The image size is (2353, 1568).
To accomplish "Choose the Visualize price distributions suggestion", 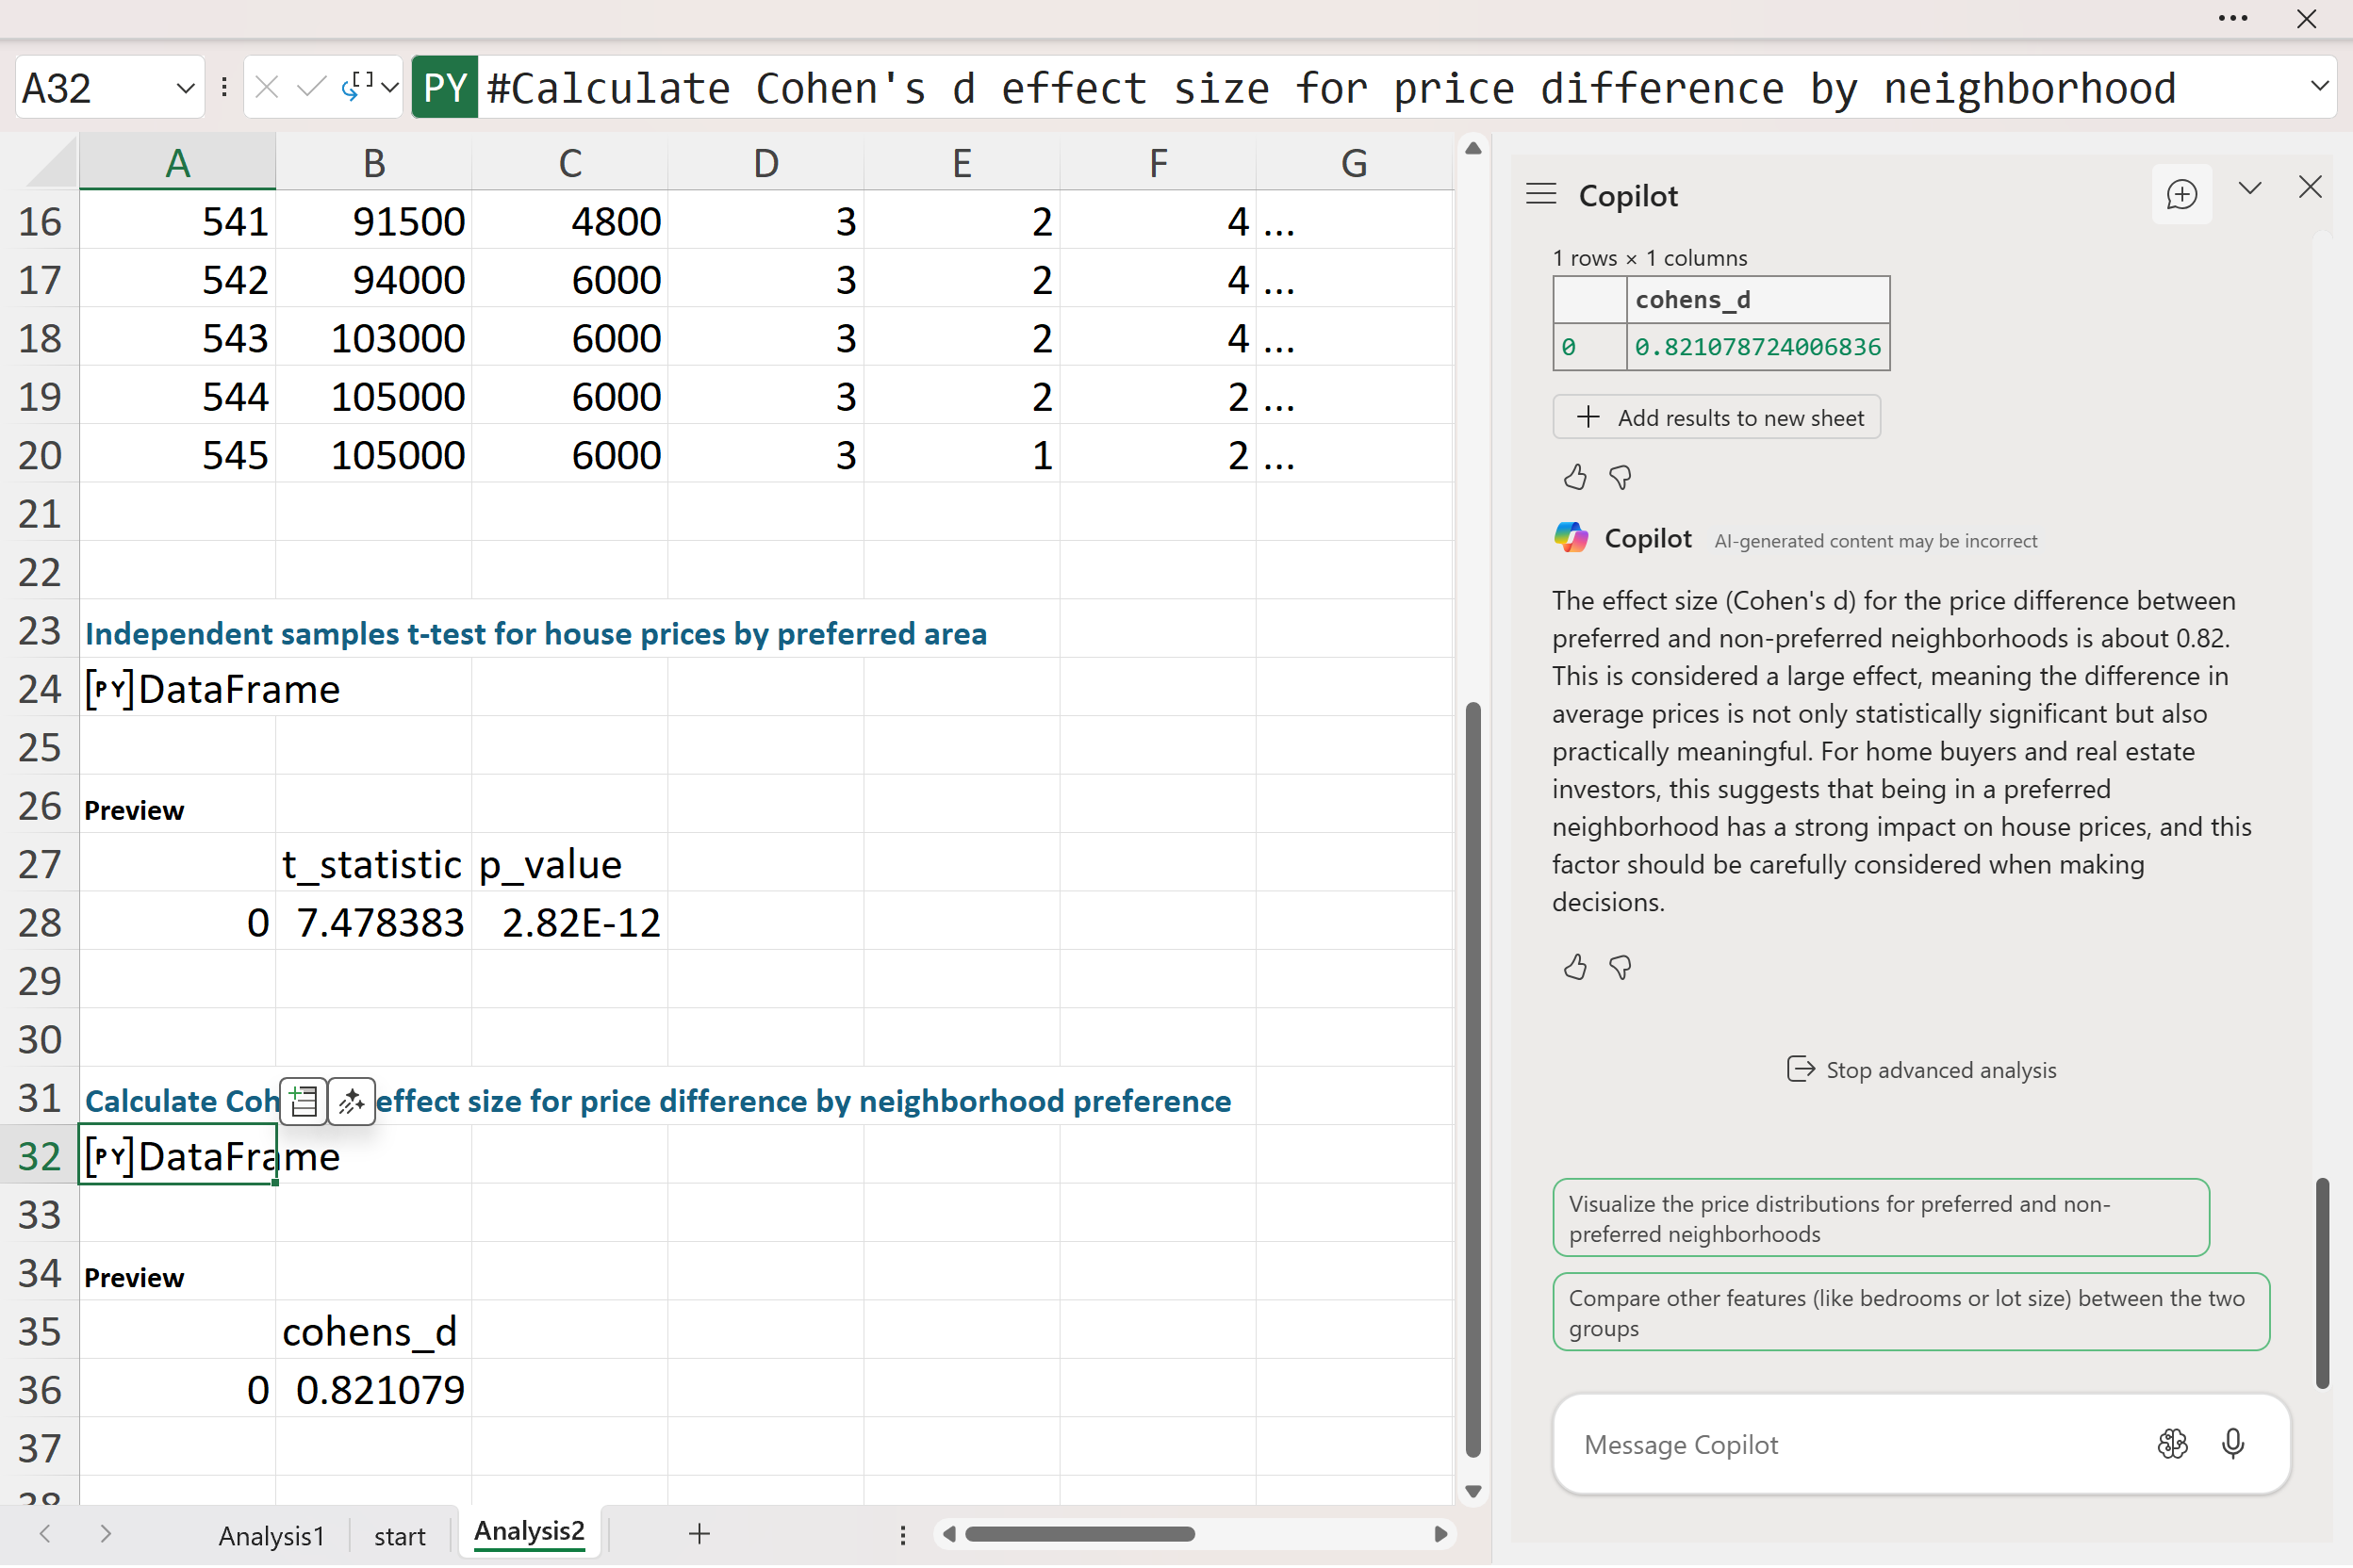I will coord(1880,1218).
